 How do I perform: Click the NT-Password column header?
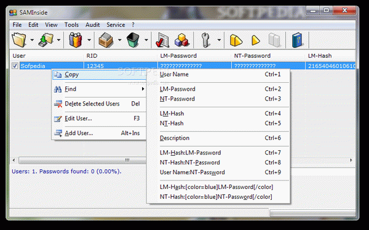[252, 56]
